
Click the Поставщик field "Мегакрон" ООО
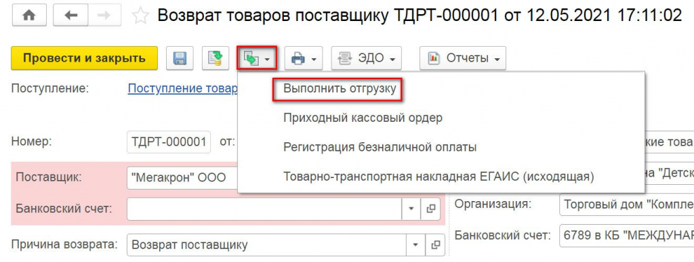point(182,178)
